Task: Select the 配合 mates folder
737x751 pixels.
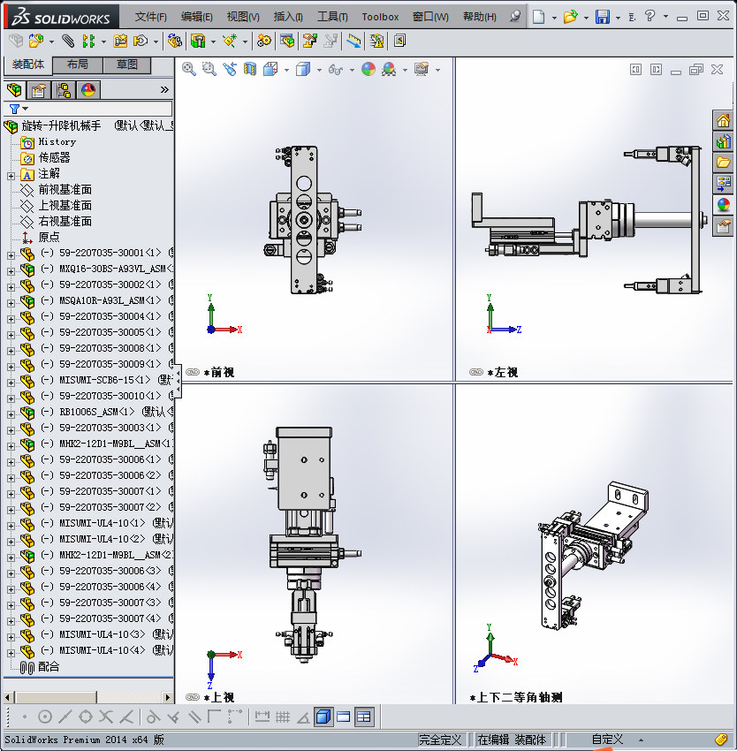Action: (x=49, y=666)
